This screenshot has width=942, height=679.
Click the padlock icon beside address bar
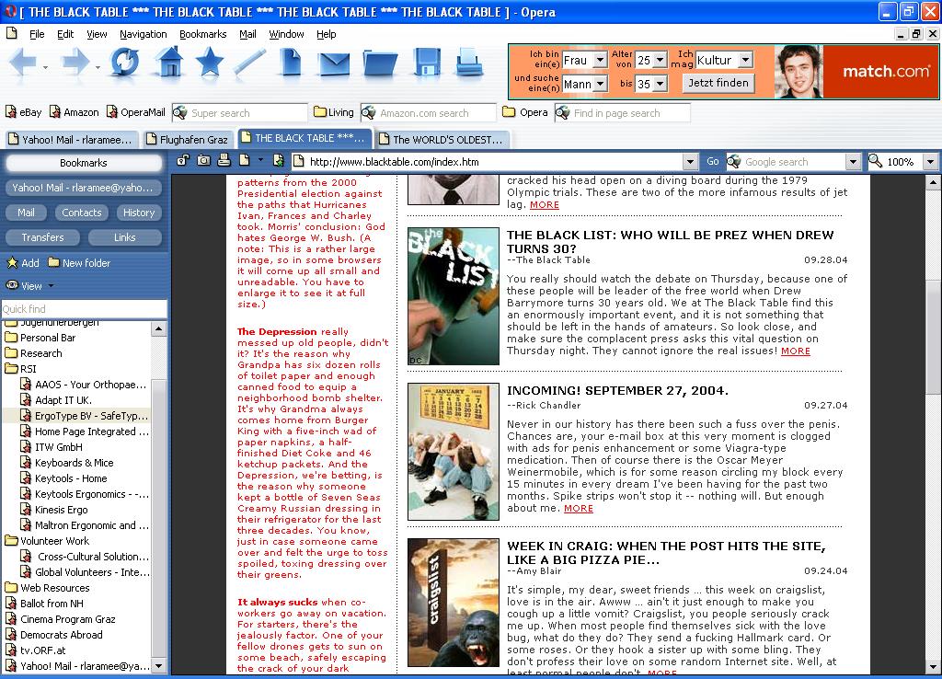[x=183, y=160]
